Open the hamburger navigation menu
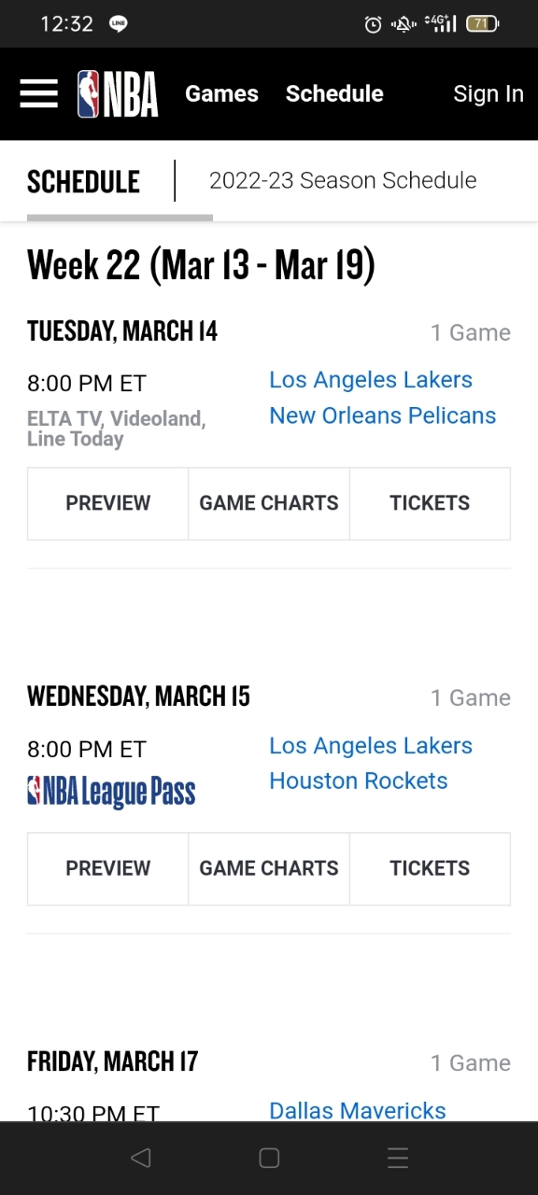 pyautogui.click(x=38, y=93)
